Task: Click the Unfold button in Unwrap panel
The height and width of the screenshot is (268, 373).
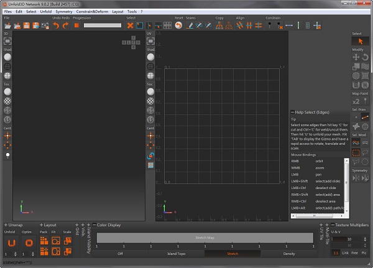Action: (x=11, y=242)
